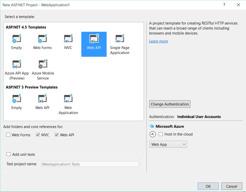Toggle the Web API references checkbox
Viewport: 246px width, 192px height.
click(x=57, y=135)
